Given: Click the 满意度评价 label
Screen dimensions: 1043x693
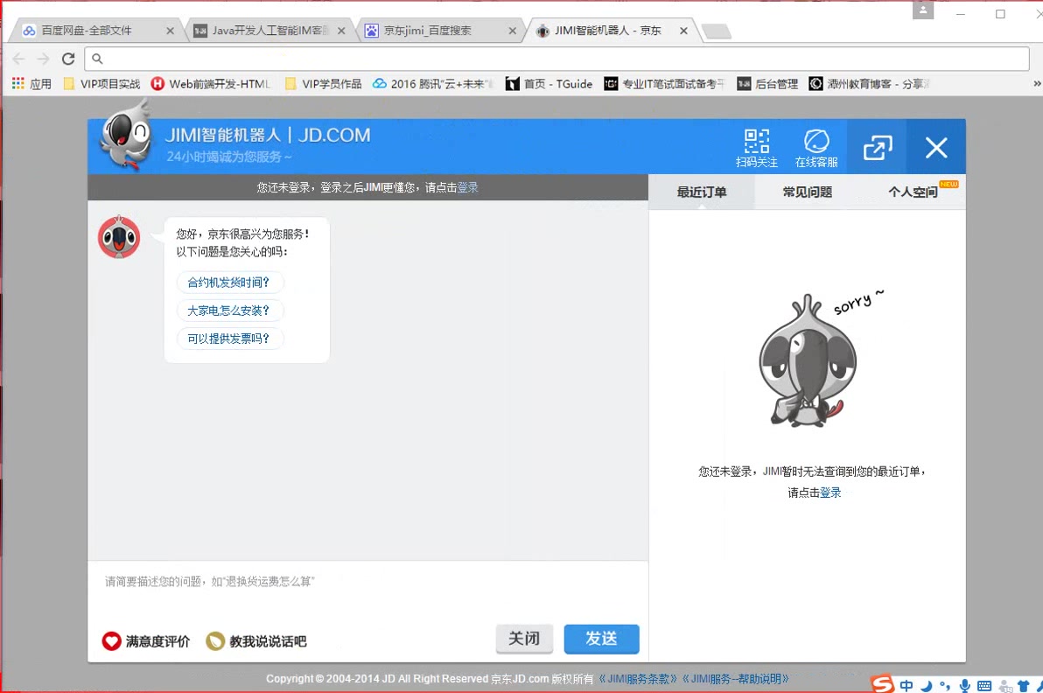Looking at the screenshot, I should 157,641.
